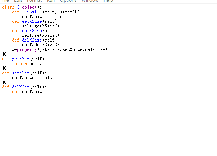
Task: Open the Window menu
Action: pos(90,1)
